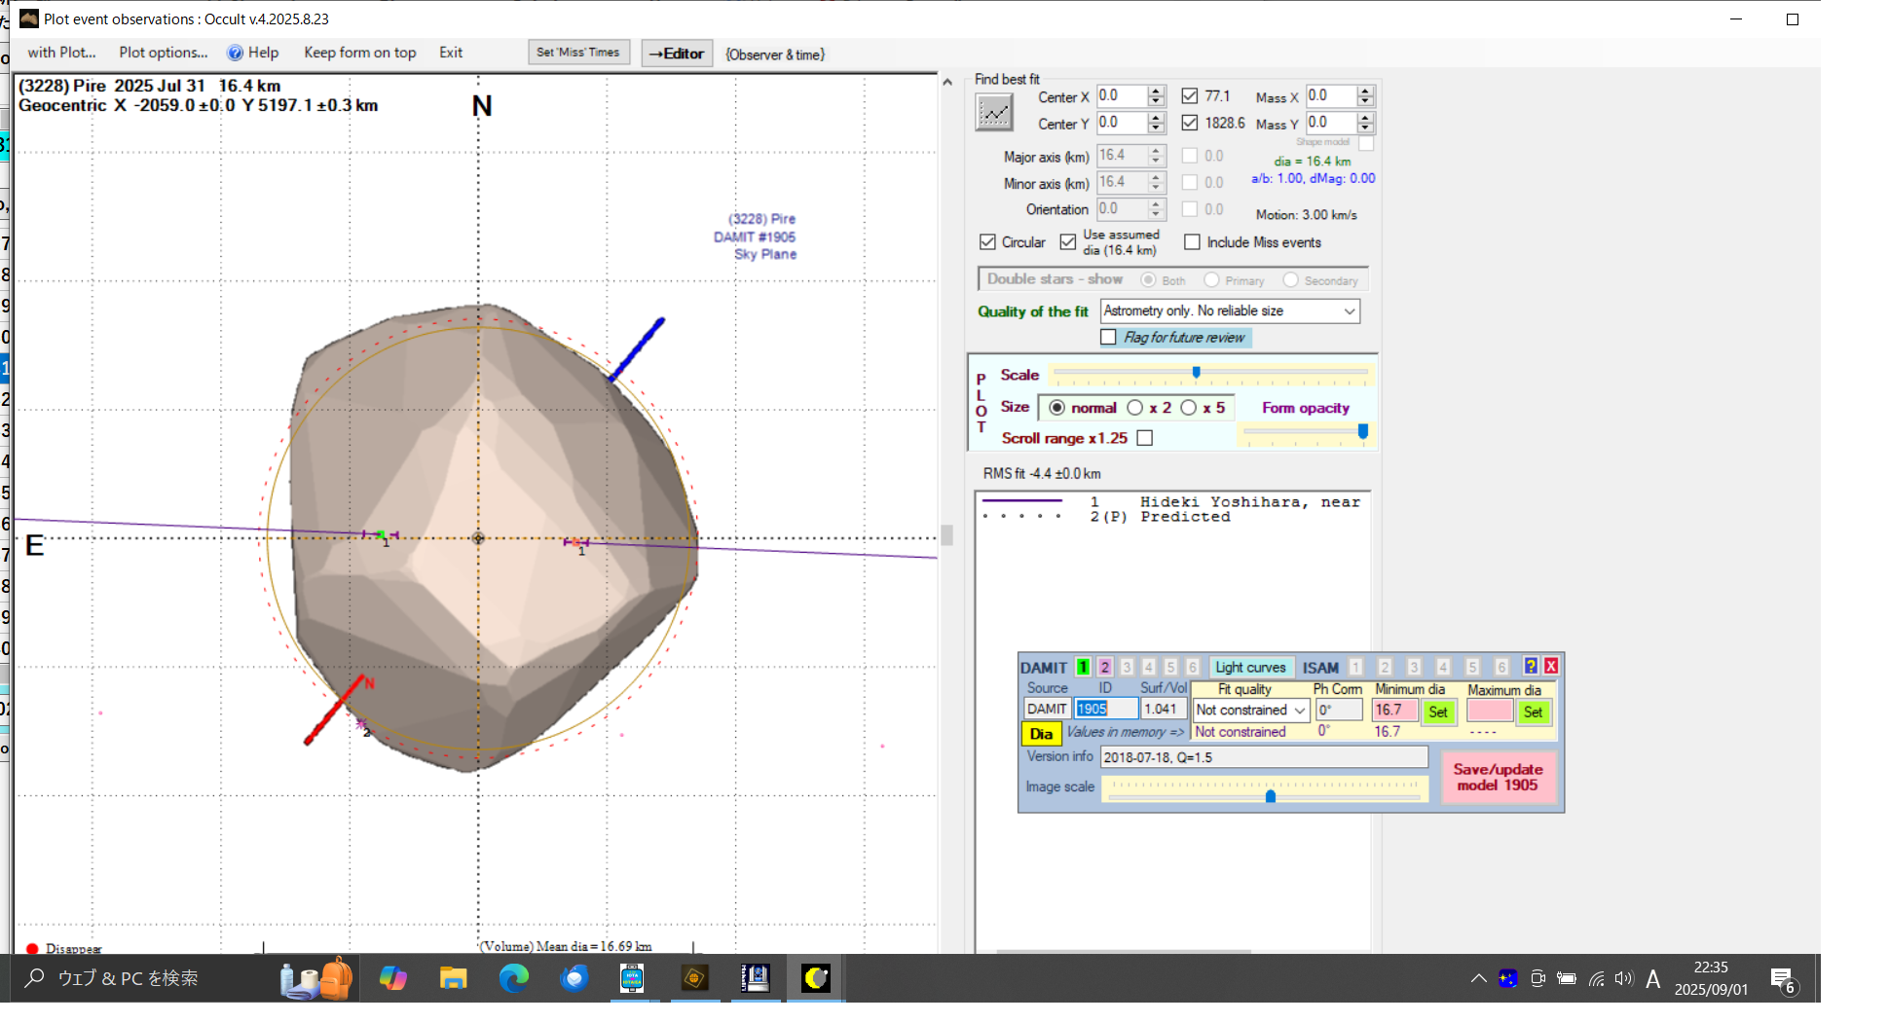Open the with Plot... menu

point(61,53)
